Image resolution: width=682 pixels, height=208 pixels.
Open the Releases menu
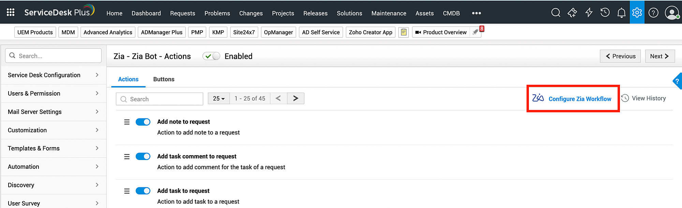(x=315, y=13)
